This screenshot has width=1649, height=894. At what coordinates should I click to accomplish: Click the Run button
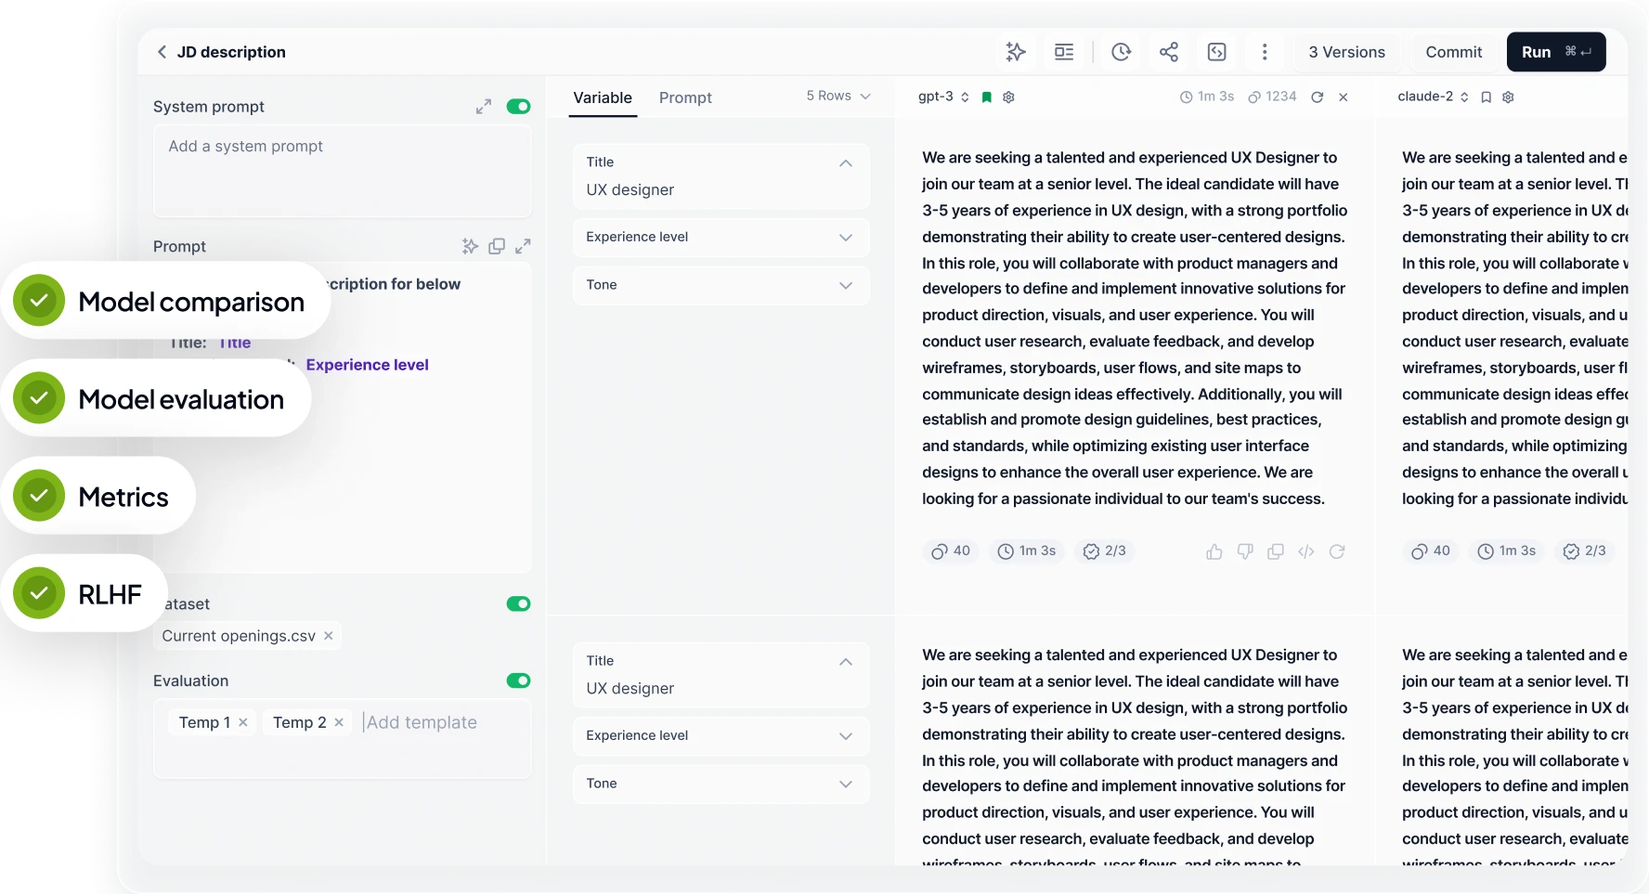[x=1556, y=52]
